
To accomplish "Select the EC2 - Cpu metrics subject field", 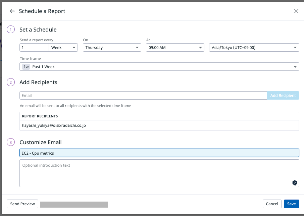I will 159,153.
